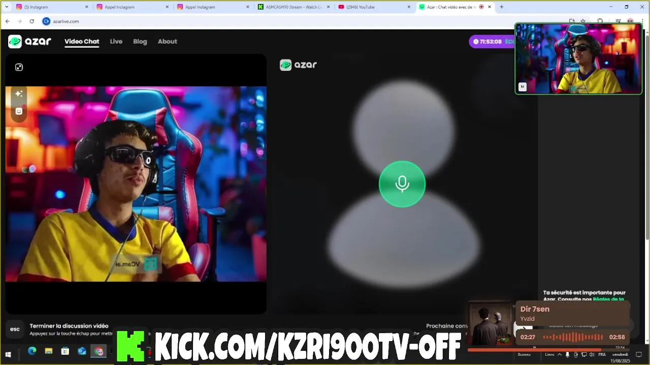Click the Chrome icon in the taskbar
This screenshot has height=365, width=650.
tap(99, 351)
